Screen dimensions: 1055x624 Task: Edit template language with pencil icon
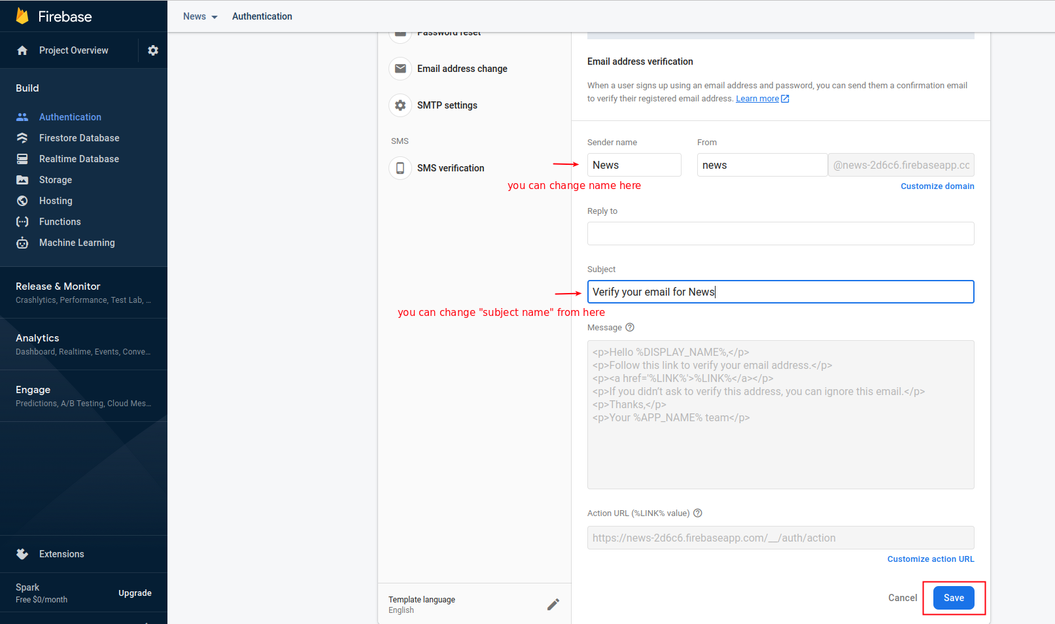click(553, 604)
